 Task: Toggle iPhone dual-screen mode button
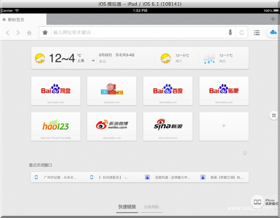tap(257, 202)
